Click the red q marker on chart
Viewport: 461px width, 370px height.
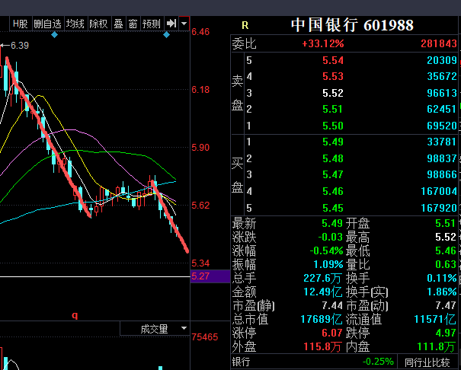pos(75,315)
